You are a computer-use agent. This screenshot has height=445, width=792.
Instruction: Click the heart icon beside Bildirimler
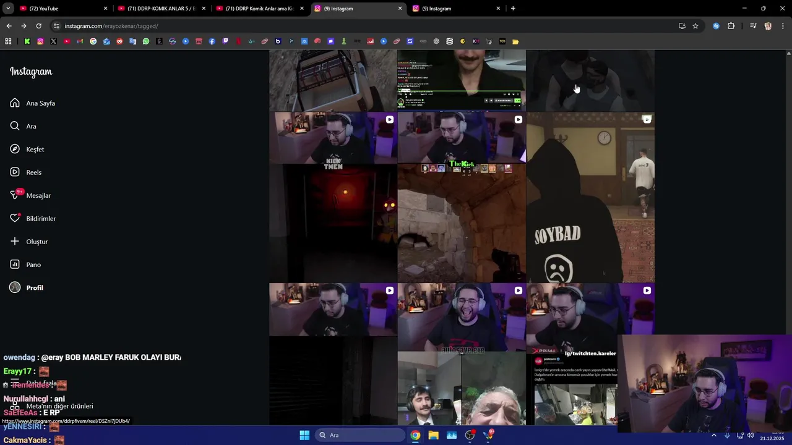[15, 218]
